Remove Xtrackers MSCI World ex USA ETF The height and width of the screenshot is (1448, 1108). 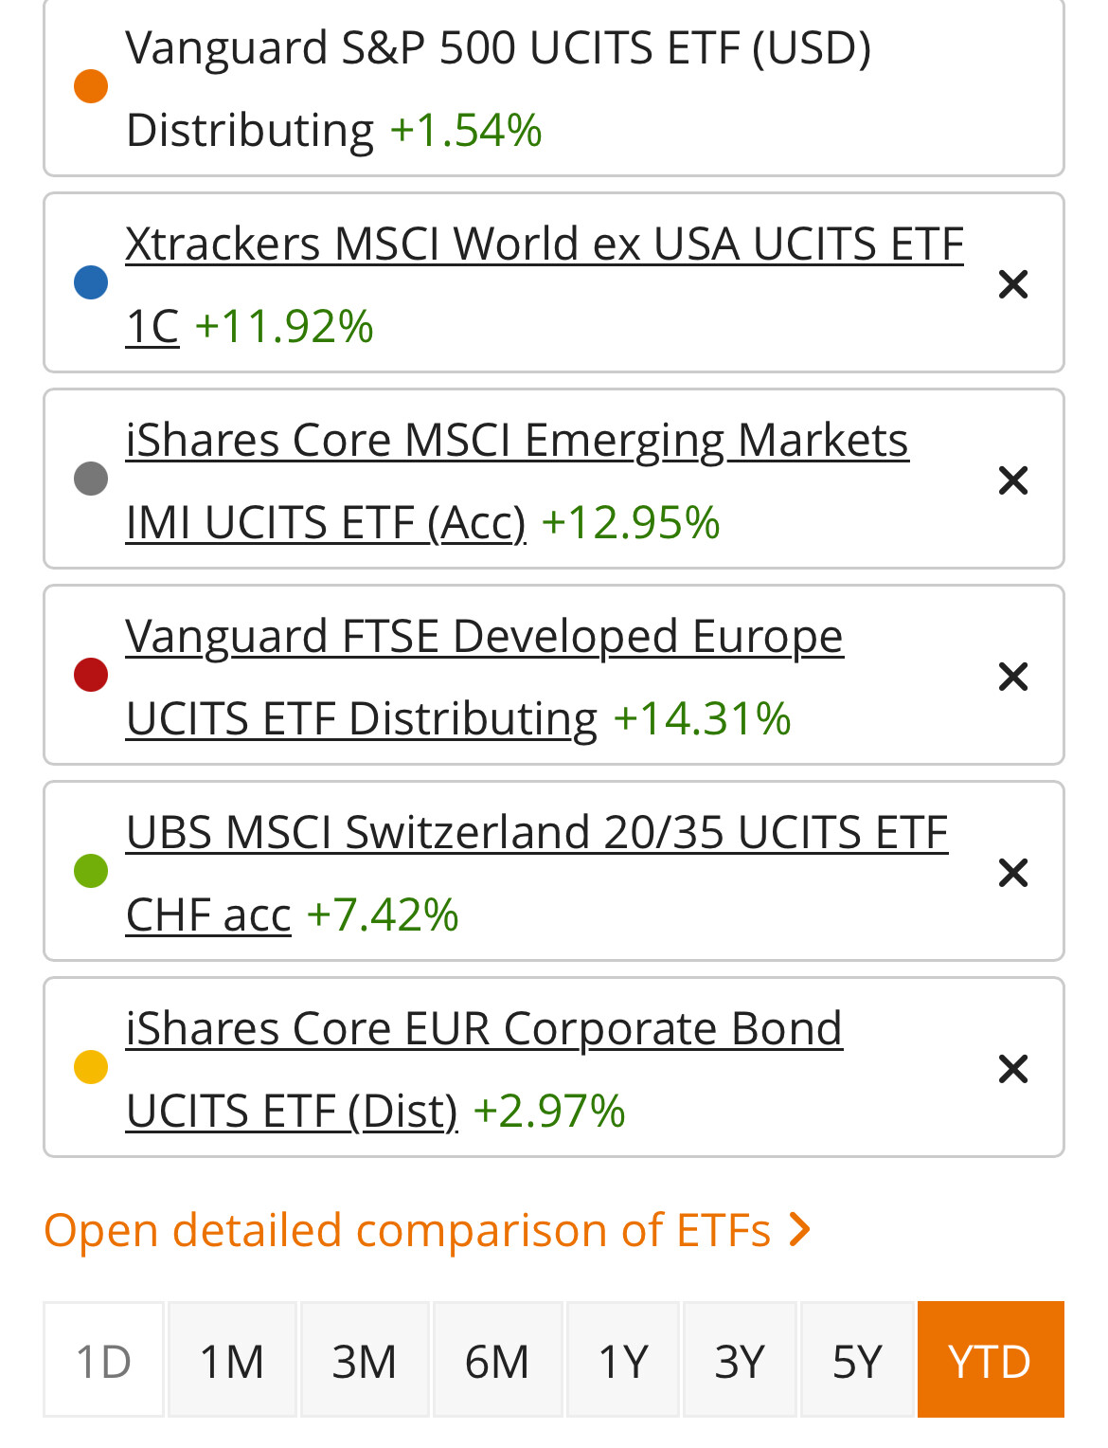coord(1012,284)
